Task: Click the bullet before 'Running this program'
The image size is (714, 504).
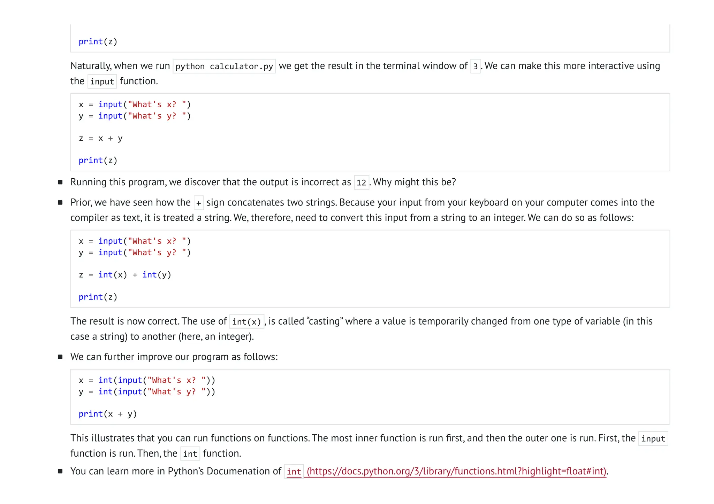Action: tap(60, 182)
